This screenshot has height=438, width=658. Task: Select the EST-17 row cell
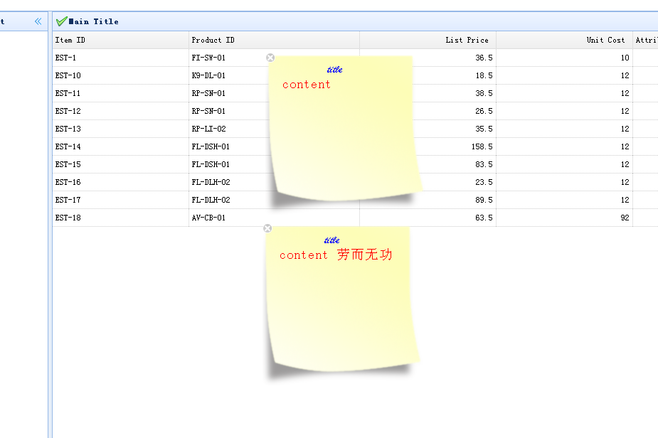(x=120, y=200)
